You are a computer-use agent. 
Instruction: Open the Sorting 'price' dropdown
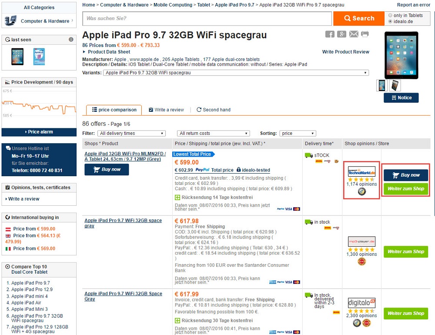[298, 134]
